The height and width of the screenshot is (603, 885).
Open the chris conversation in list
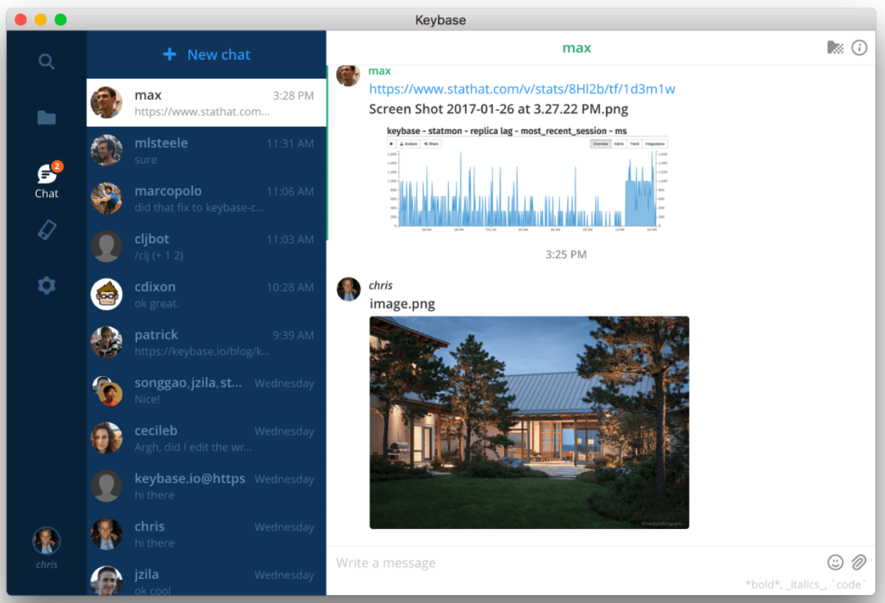click(206, 534)
